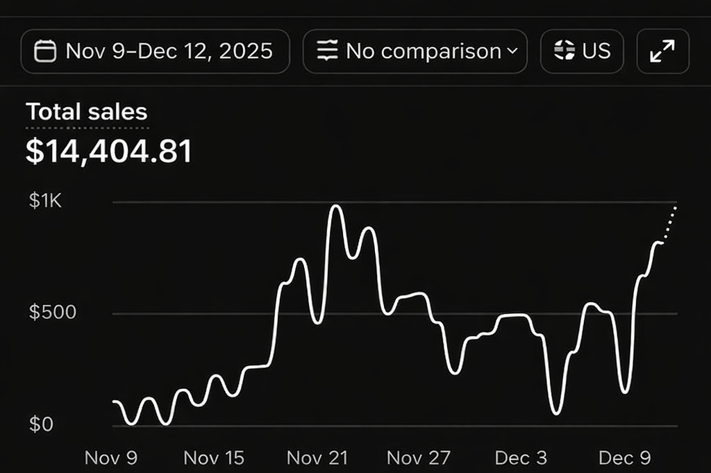Click the chevron next to No comparison
This screenshot has height=473, width=711.
[512, 51]
